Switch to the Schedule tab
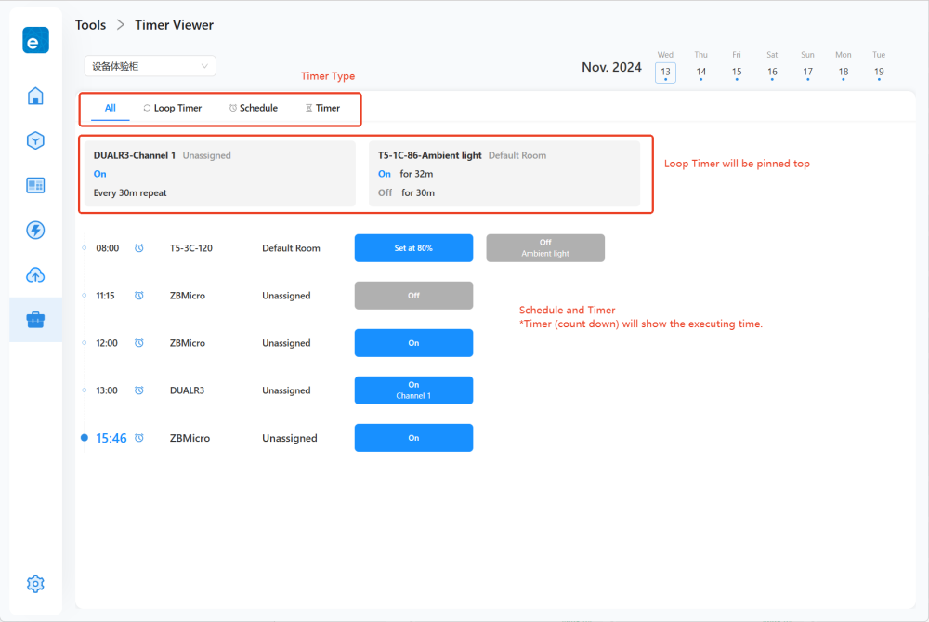 click(253, 108)
